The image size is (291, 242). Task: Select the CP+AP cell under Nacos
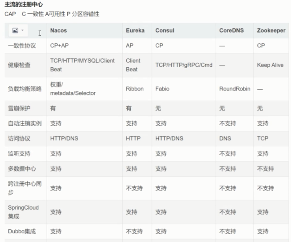59,46
